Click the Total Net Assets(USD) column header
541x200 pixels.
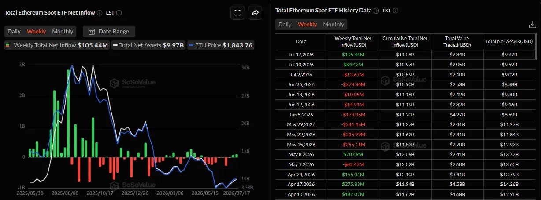tap(509, 41)
